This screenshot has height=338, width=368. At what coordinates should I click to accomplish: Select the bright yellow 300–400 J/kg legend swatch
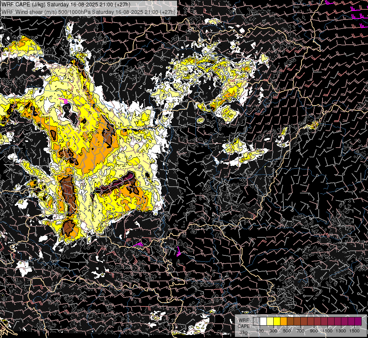point(277,321)
